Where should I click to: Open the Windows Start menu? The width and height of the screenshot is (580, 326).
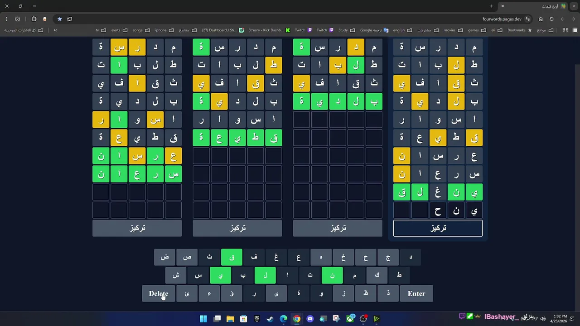pyautogui.click(x=203, y=319)
